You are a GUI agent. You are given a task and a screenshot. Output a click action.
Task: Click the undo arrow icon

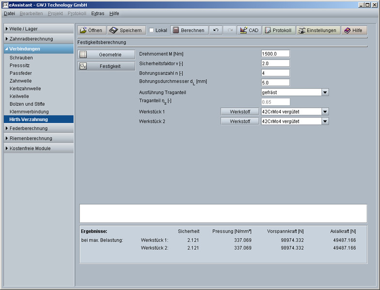click(216, 30)
